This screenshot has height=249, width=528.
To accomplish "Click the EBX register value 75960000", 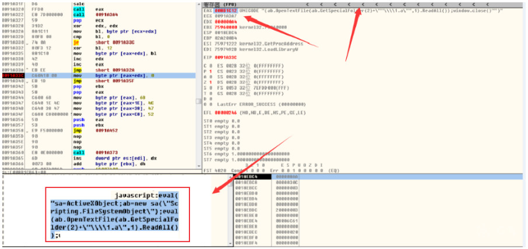I will (x=226, y=27).
